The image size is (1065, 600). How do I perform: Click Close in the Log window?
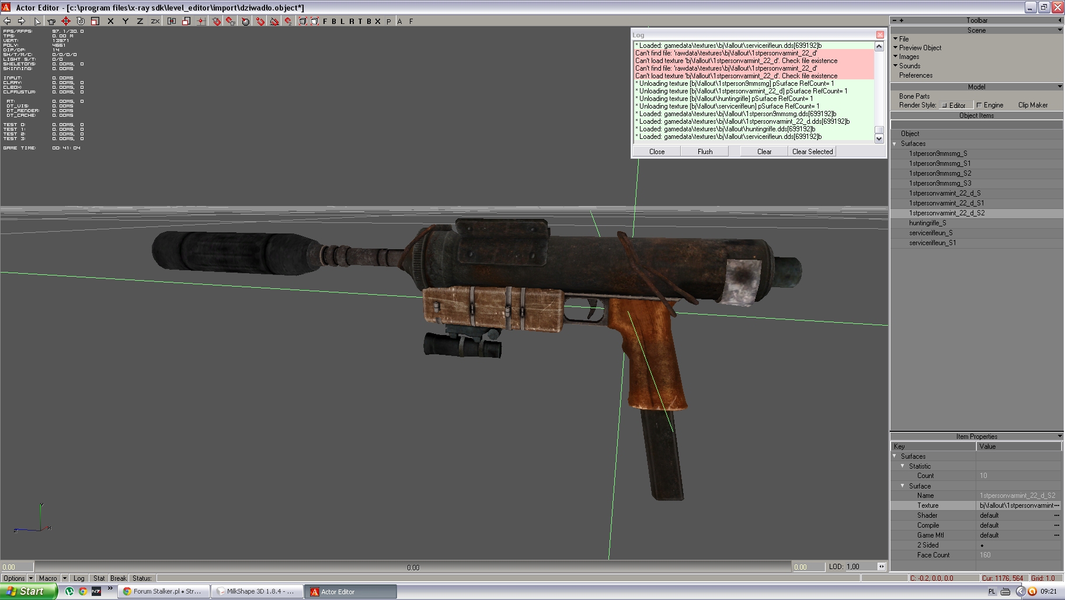pos(657,152)
